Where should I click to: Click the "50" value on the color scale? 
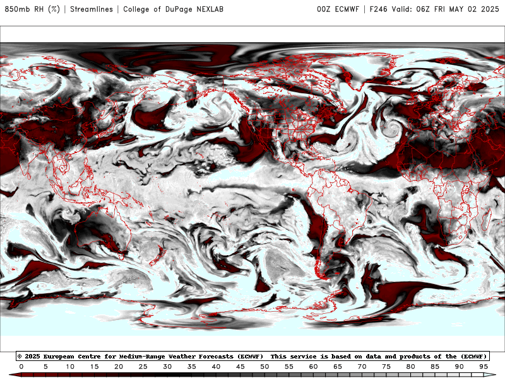click(x=264, y=367)
